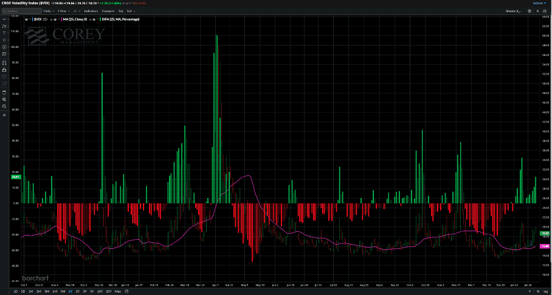Toggle visibility of the DIFA study
552x295 pixels.
tap(94, 19)
